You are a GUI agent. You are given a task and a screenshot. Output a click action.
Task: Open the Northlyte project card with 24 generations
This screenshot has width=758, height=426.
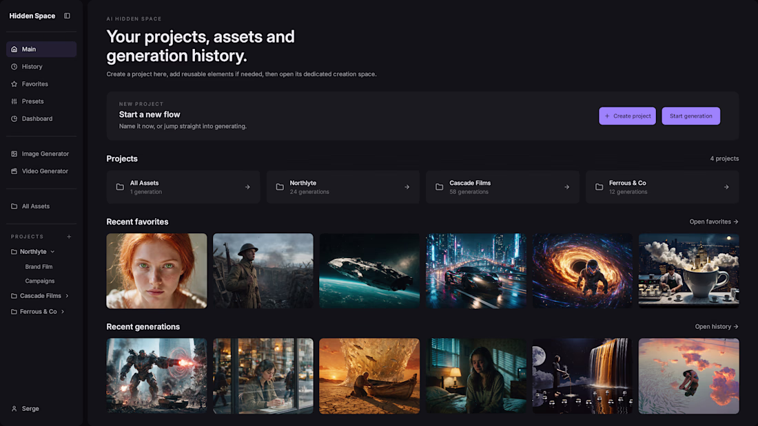(342, 187)
